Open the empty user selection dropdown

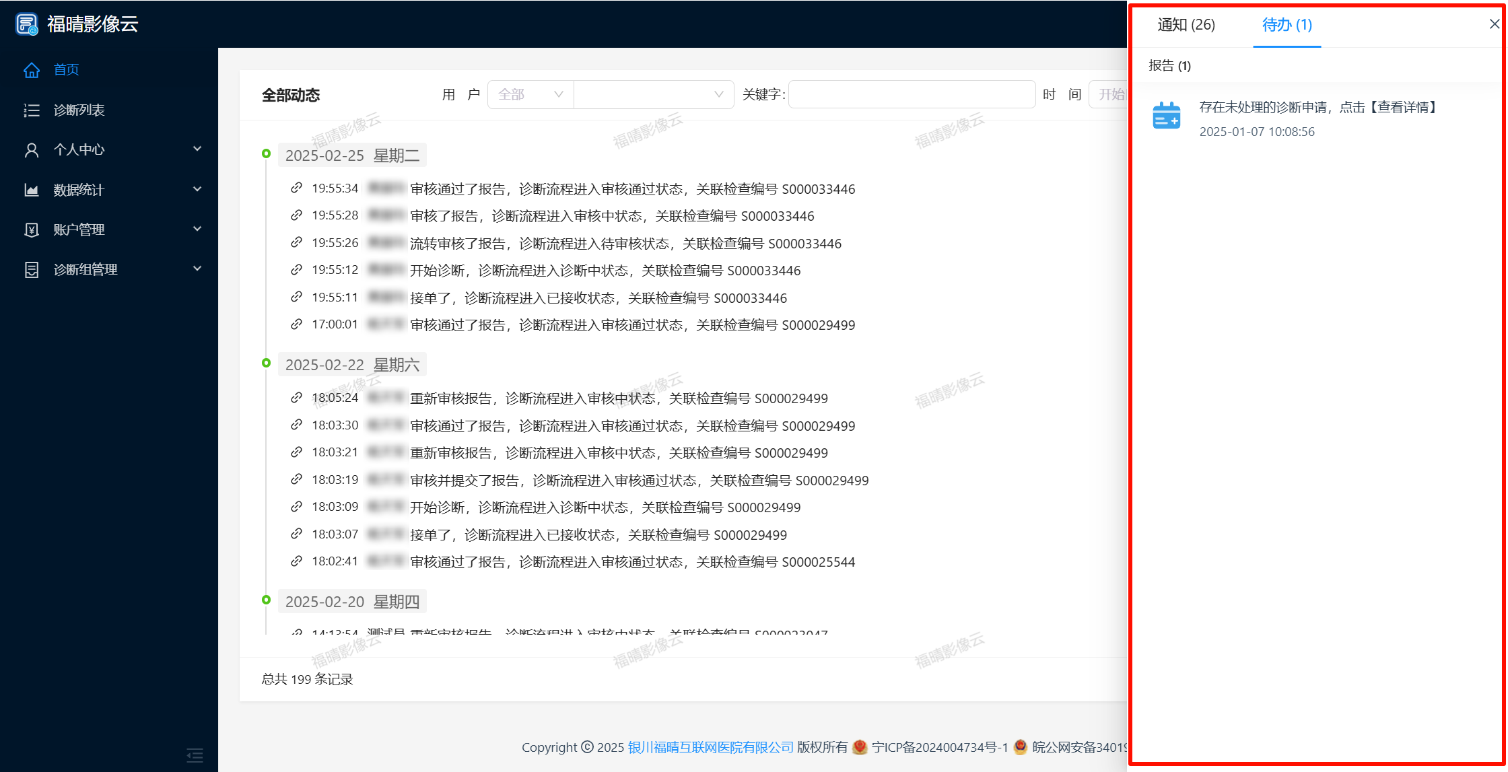[653, 95]
